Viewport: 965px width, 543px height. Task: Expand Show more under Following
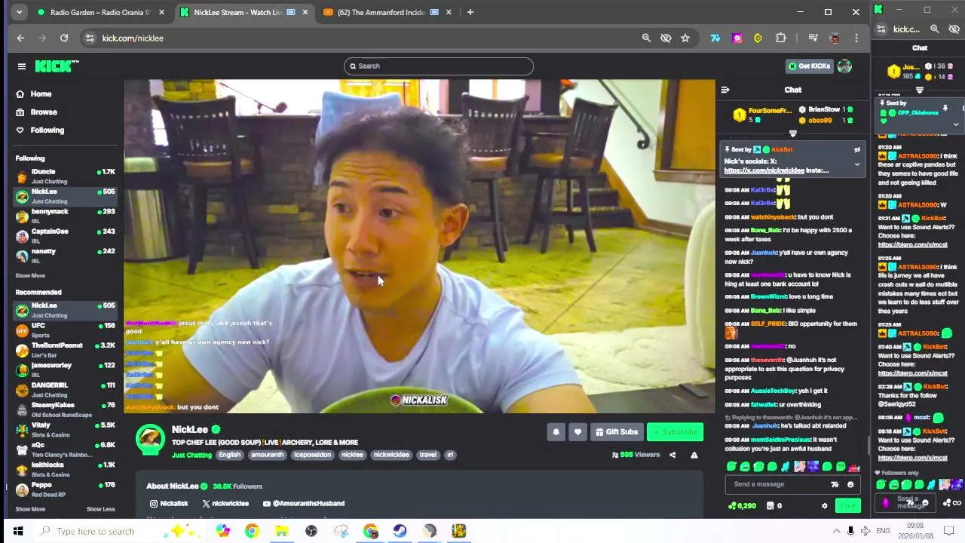(30, 276)
